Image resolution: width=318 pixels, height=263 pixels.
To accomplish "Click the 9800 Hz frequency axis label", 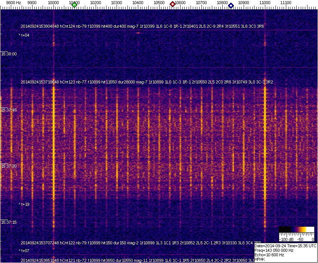I will pos(13,3).
